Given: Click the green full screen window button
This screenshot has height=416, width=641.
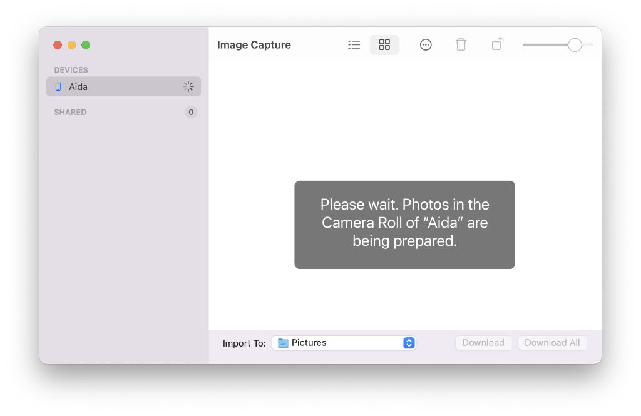Looking at the screenshot, I should [x=86, y=45].
